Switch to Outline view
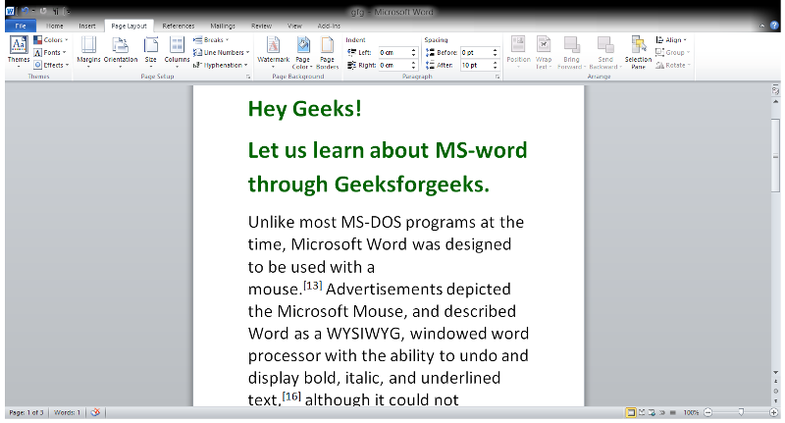This screenshot has width=785, height=423. [x=662, y=412]
